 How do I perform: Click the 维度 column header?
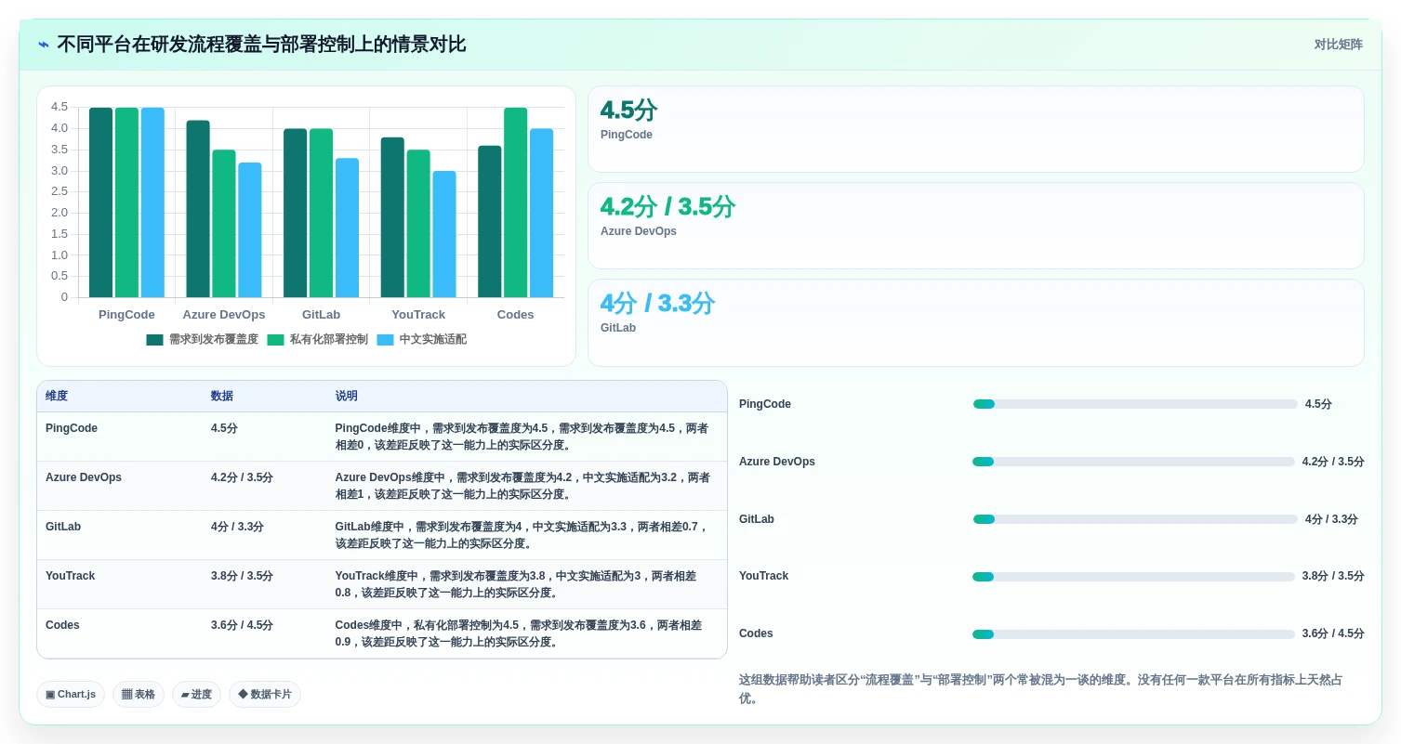57,396
